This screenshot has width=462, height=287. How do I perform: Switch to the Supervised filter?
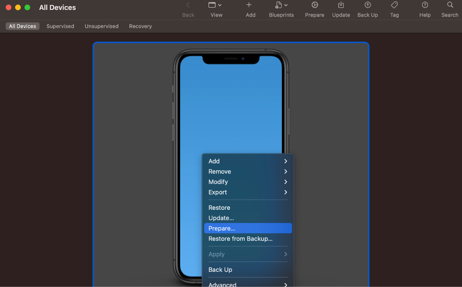[60, 26]
